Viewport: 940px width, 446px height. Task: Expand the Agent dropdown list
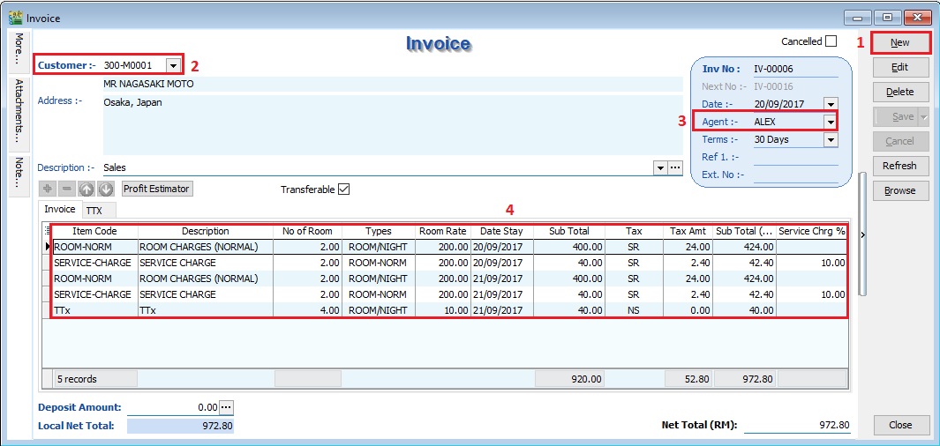(x=830, y=122)
